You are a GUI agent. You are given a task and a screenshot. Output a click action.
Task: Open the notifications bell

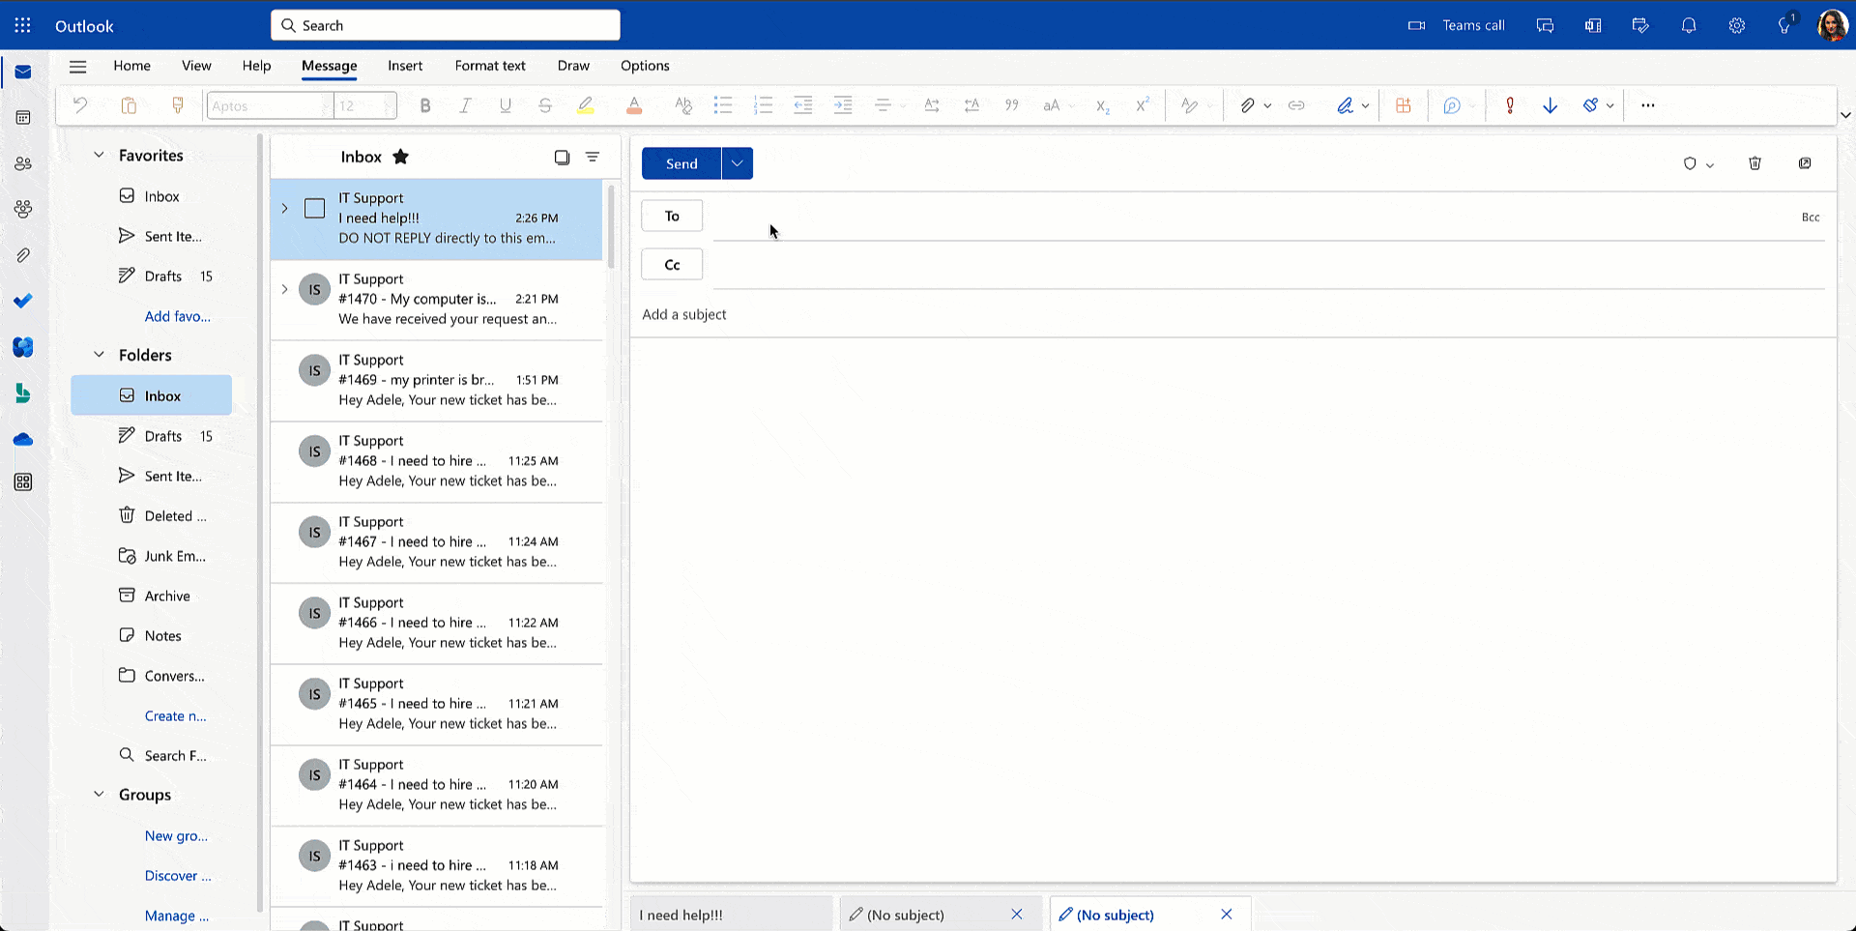1688,26
